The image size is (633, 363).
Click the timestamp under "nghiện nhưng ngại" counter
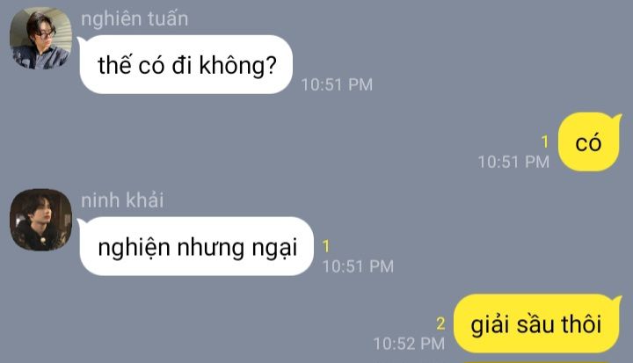tap(358, 266)
